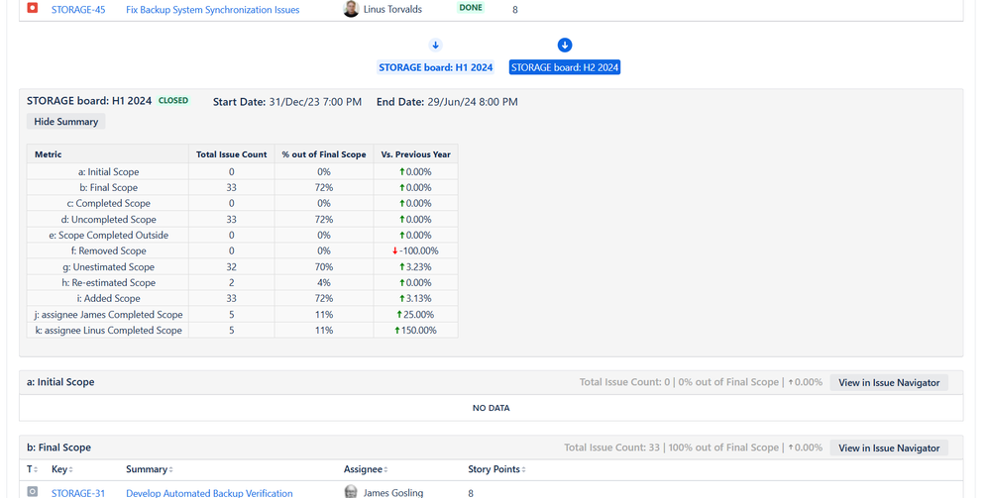The height and width of the screenshot is (498, 989).
Task: Sort Final Scope table by Story Points
Action: coord(497,469)
